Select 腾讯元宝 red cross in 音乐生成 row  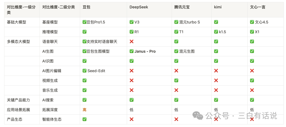176,90
